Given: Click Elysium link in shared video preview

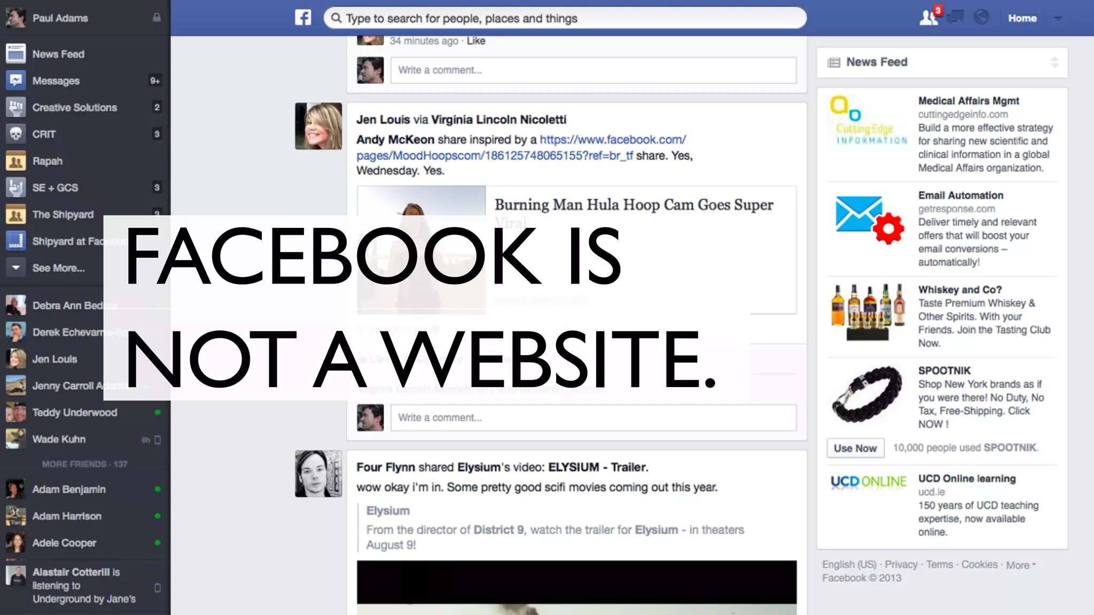Looking at the screenshot, I should [388, 511].
